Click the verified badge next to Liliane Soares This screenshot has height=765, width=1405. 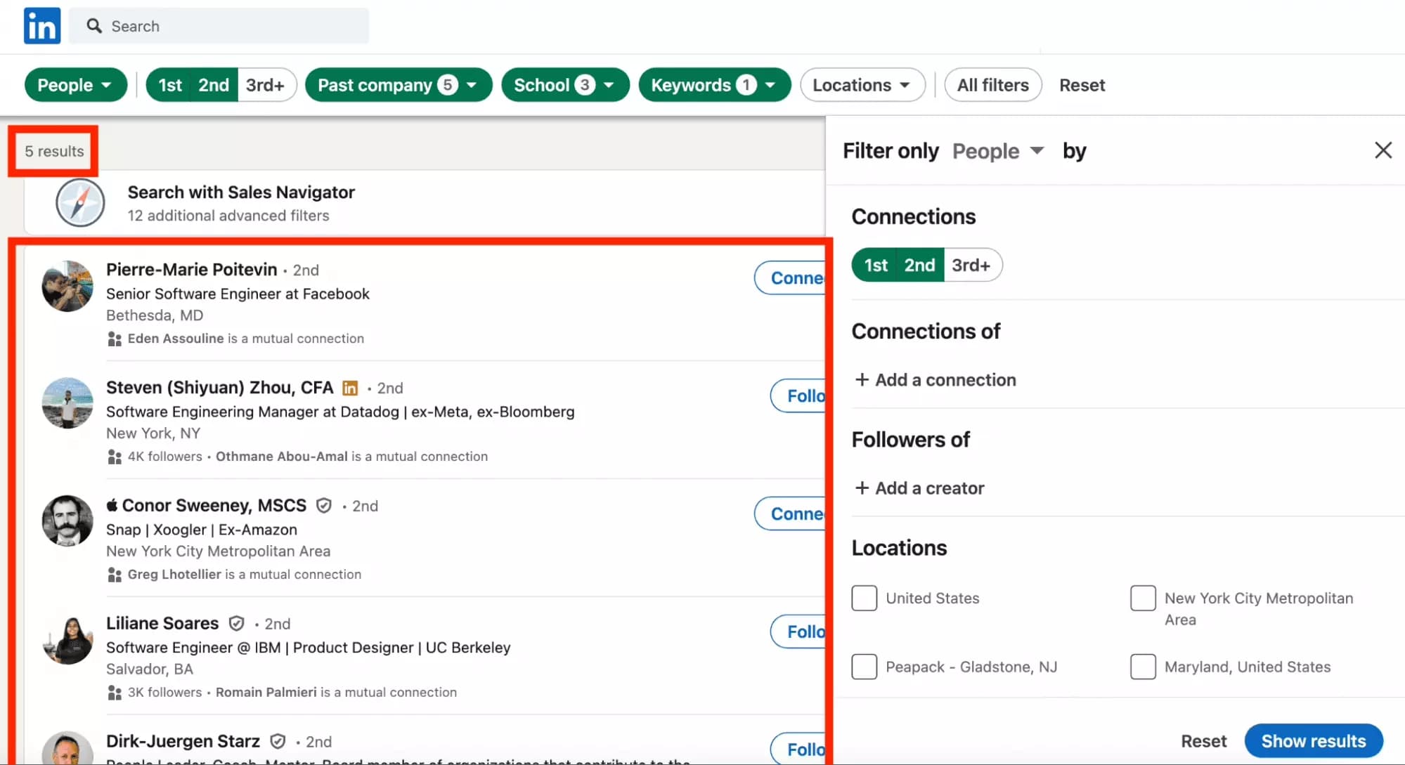point(236,623)
